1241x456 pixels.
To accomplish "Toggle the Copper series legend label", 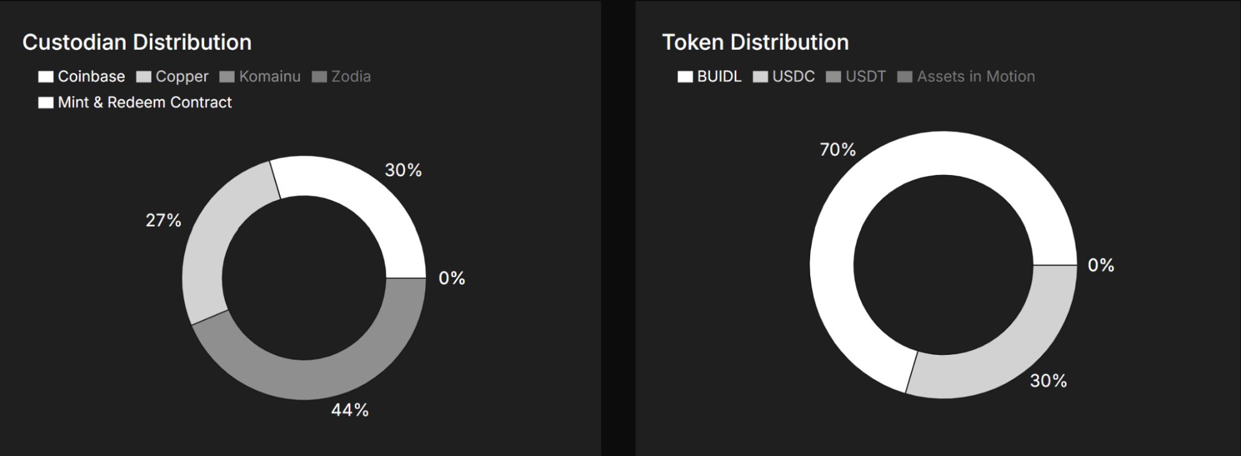I will pos(181,76).
